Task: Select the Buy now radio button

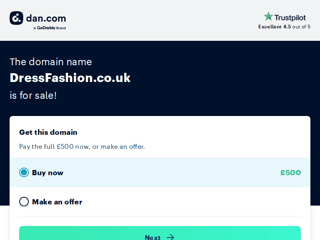Action: point(24,172)
